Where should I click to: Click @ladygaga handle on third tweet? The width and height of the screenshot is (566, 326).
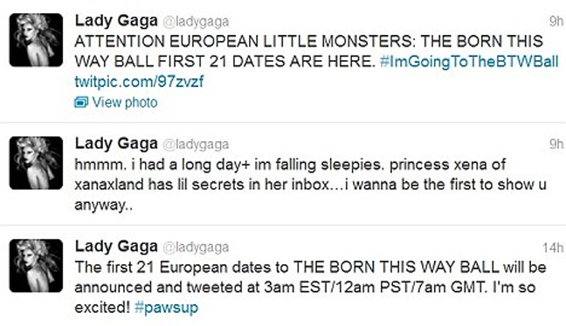pyautogui.click(x=196, y=248)
